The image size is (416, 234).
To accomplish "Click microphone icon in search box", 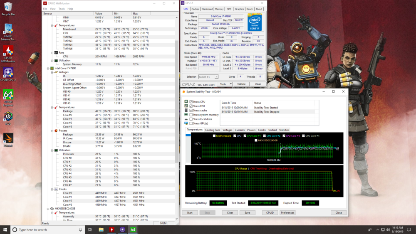I will [80, 229].
